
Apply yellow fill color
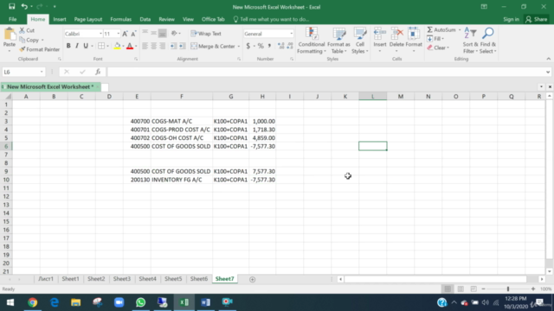tap(118, 46)
